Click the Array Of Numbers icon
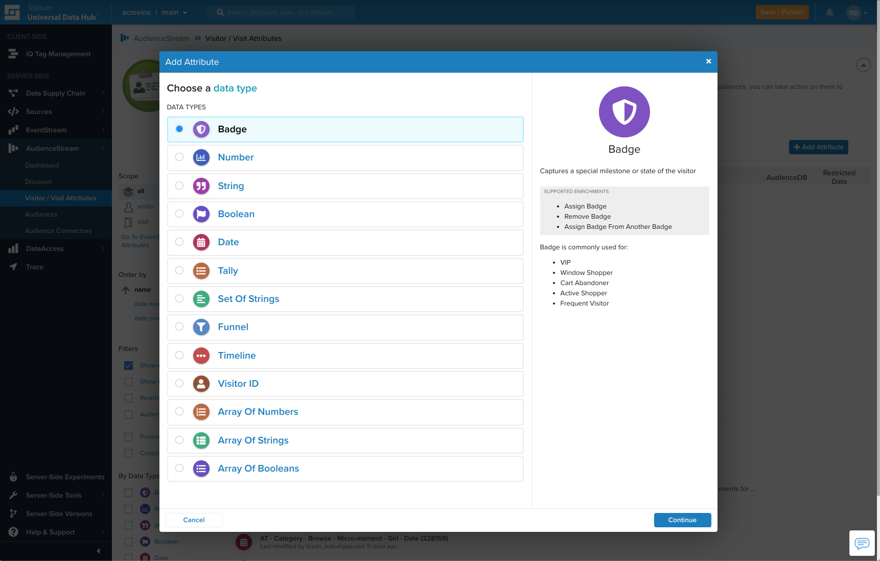880x561 pixels. coord(201,412)
